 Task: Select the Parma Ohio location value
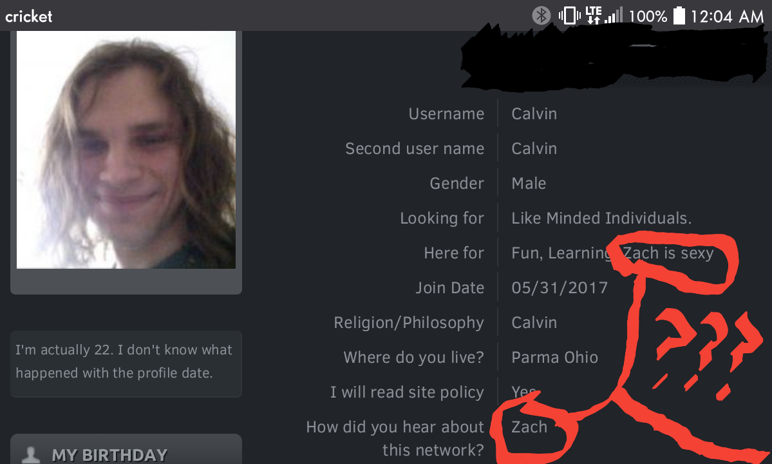(555, 357)
